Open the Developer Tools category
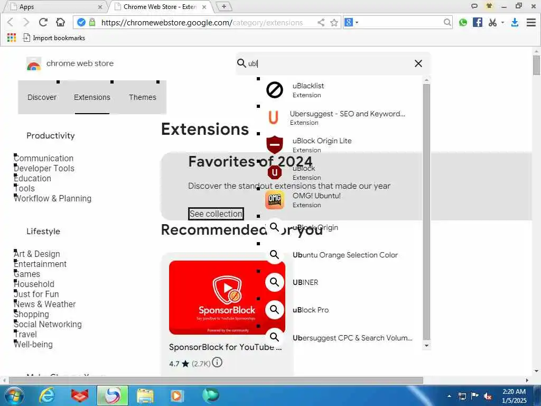The height and width of the screenshot is (406, 541). pos(44,168)
